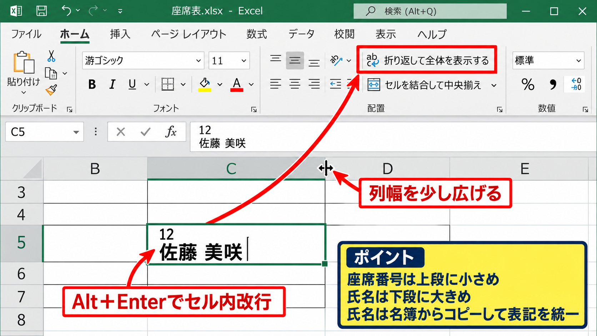This screenshot has width=597, height=336.
Task: Open the ヘルプ tab
Action: tap(432, 34)
